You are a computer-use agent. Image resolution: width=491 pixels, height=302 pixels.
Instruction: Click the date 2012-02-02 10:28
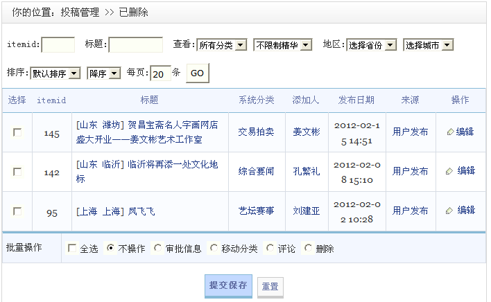(x=357, y=212)
